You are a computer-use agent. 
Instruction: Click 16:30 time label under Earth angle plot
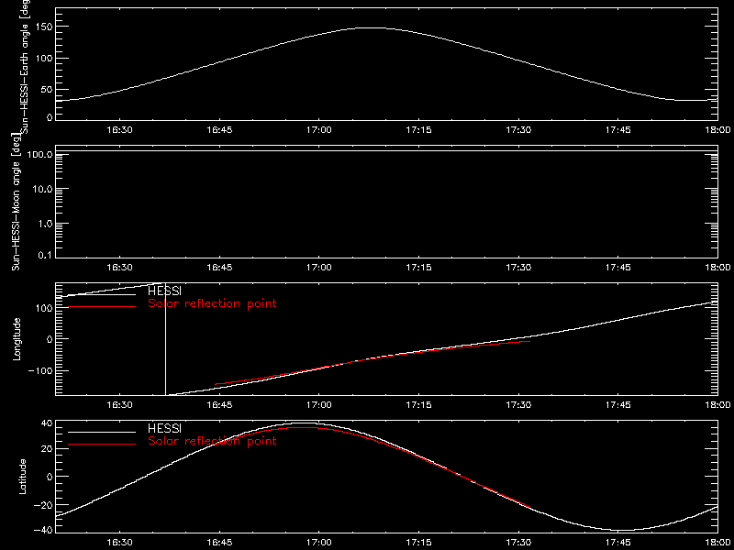tap(120, 130)
